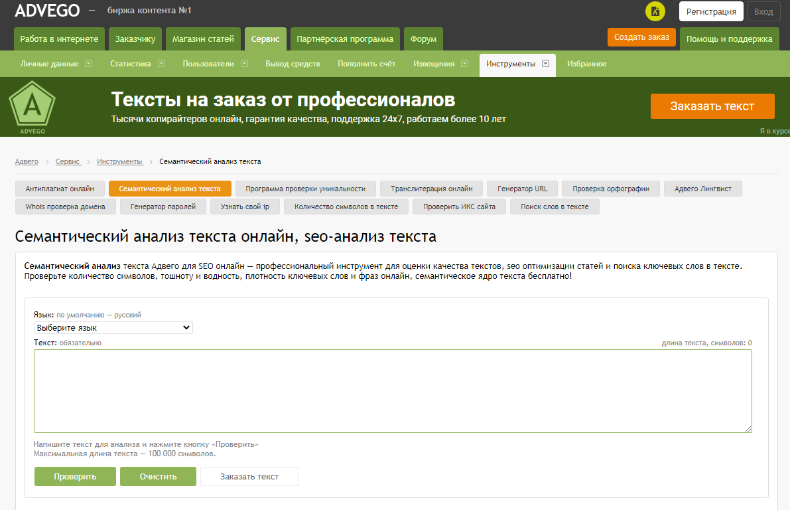Select the Семантический анализ текста tool
790x510 pixels.
point(170,189)
